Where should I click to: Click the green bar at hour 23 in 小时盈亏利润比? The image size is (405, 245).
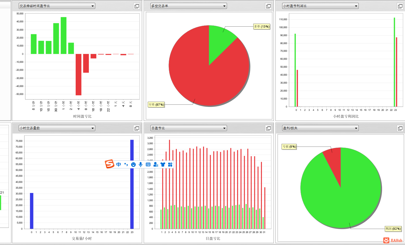click(x=394, y=62)
